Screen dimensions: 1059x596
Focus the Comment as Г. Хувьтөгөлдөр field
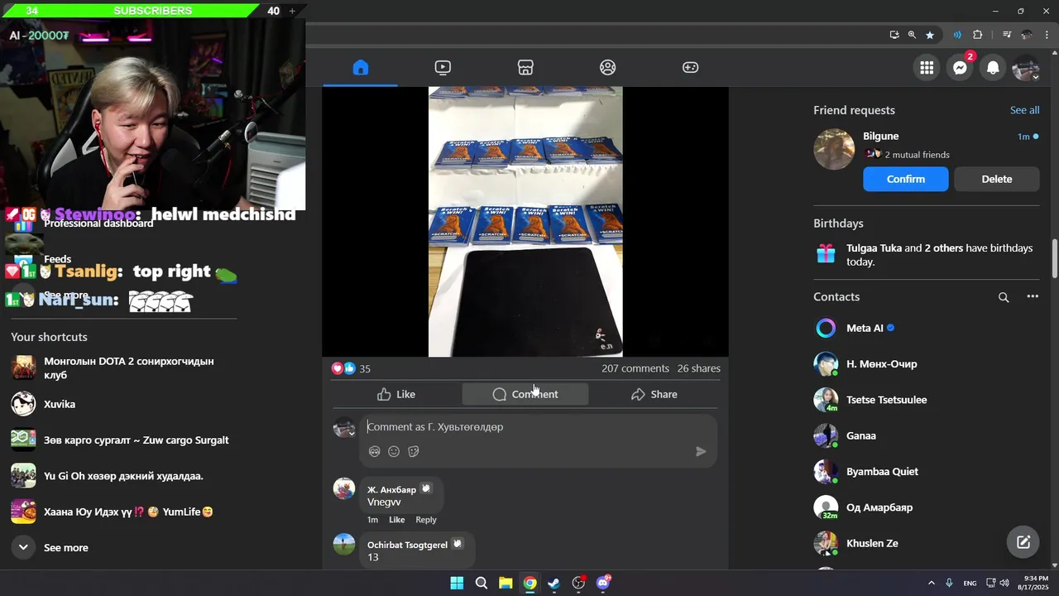click(x=538, y=427)
